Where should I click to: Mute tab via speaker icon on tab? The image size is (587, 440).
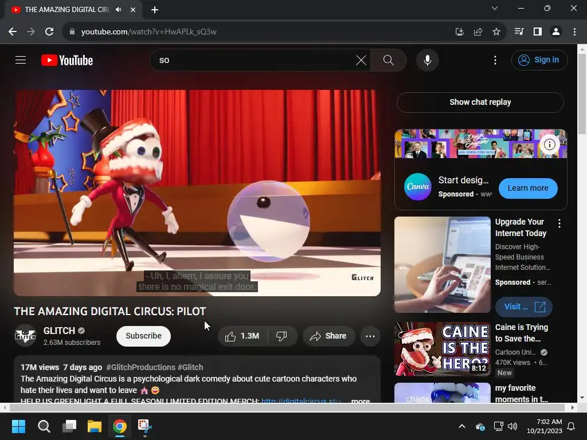coord(119,10)
